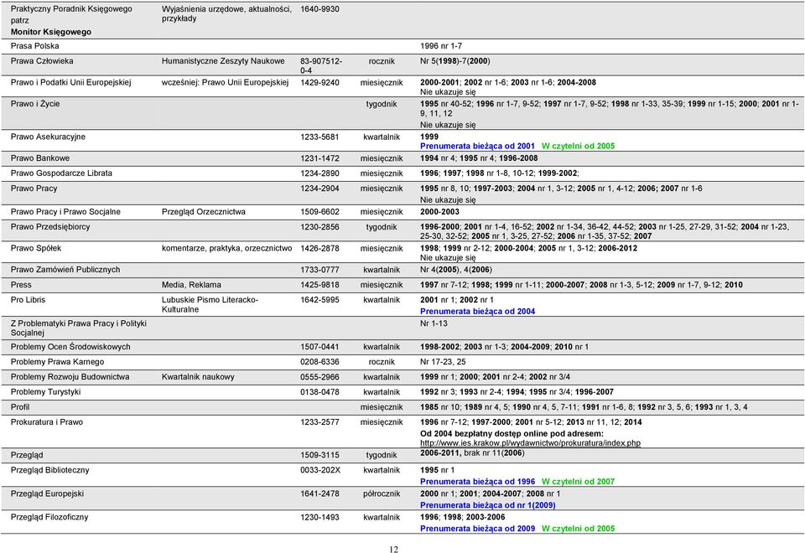Click 'Prenumerata bieżąca od 2004' for Pro Libris
The height and width of the screenshot is (553, 805).
point(477,312)
